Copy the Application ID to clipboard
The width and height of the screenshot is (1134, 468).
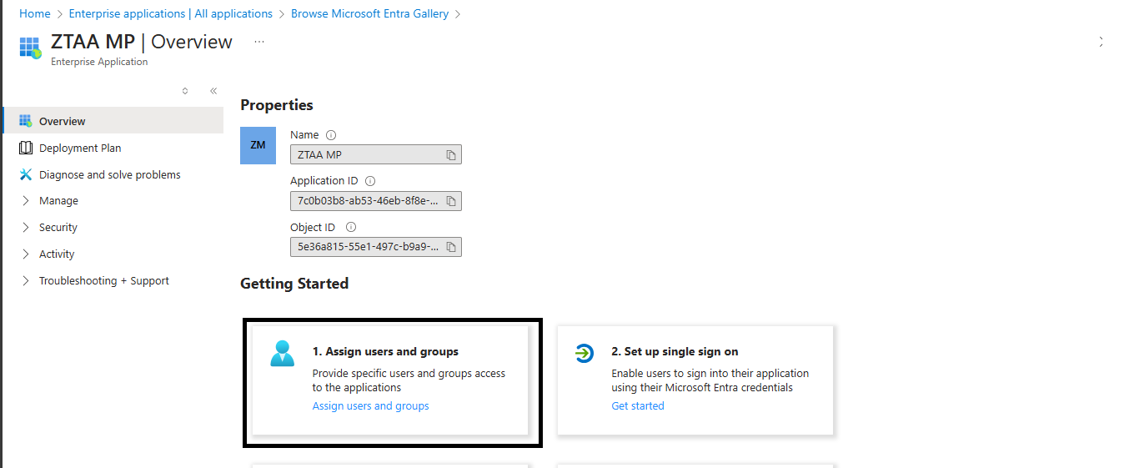[x=451, y=201]
